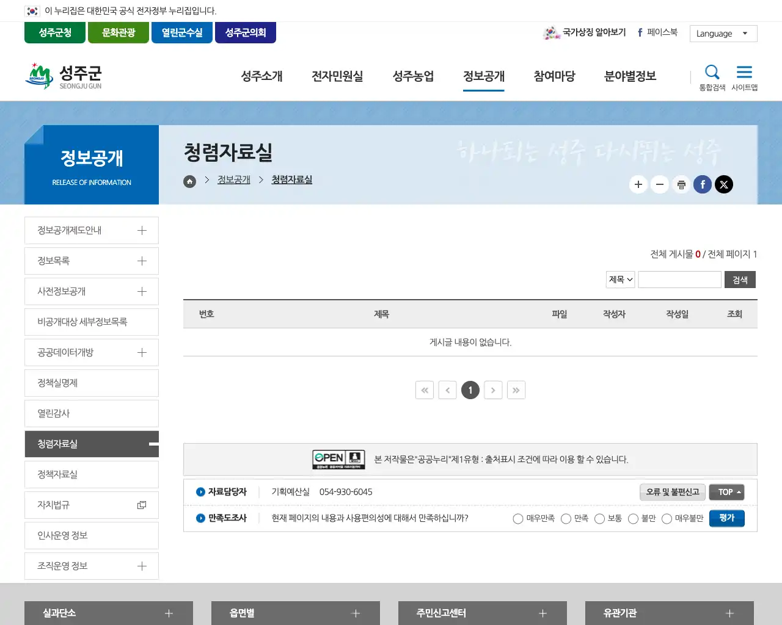
Task: Click the home icon in breadcrumb
Action: pyautogui.click(x=190, y=181)
